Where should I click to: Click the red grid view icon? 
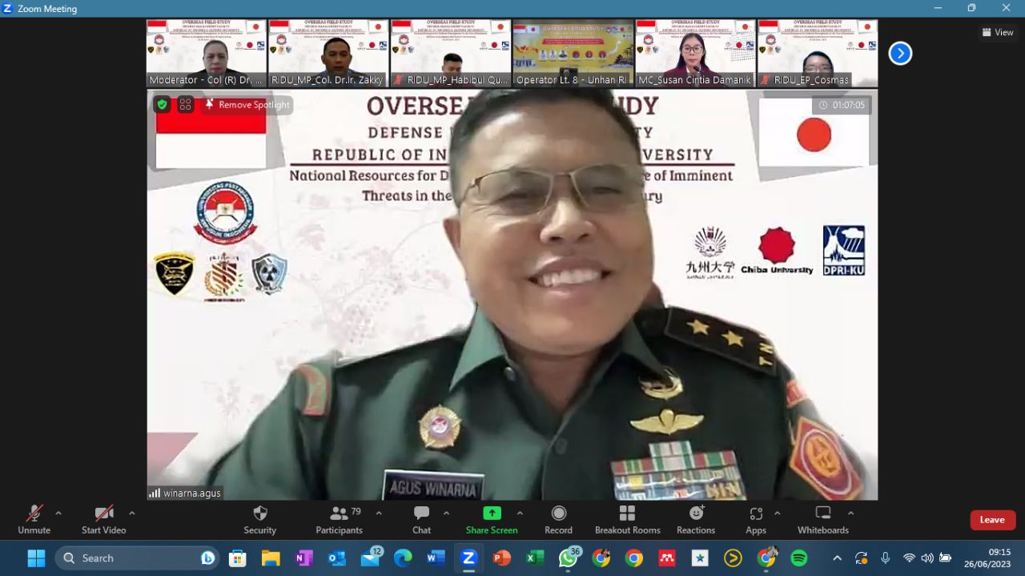click(186, 104)
